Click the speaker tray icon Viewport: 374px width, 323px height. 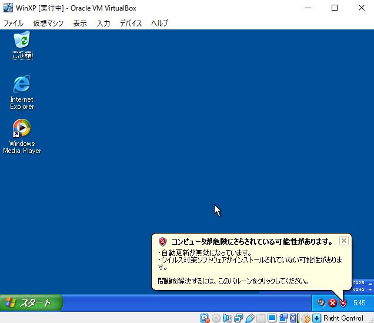pos(321,303)
